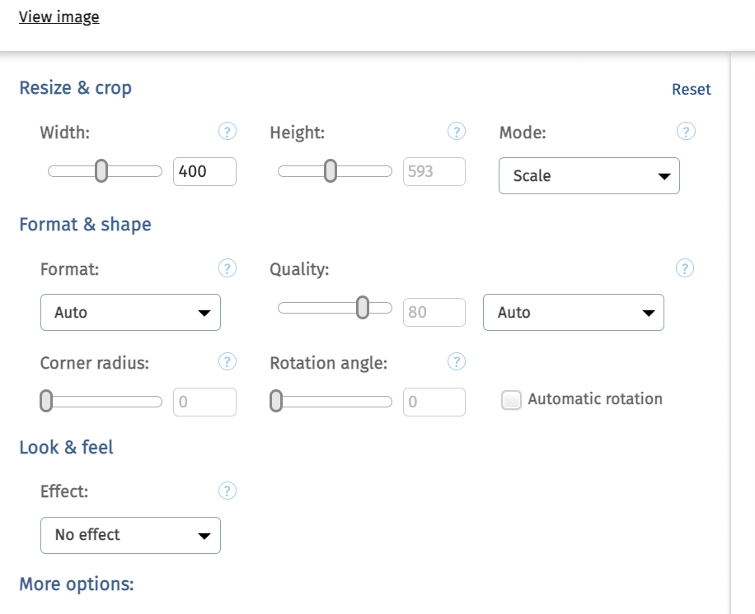Expand the Effect dropdown showing No effect

point(130,535)
